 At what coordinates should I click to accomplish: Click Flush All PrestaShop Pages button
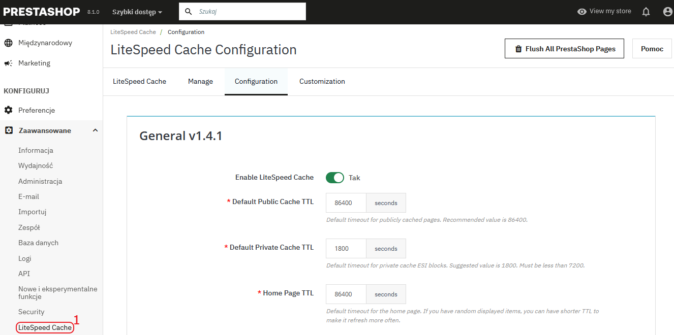tap(564, 49)
